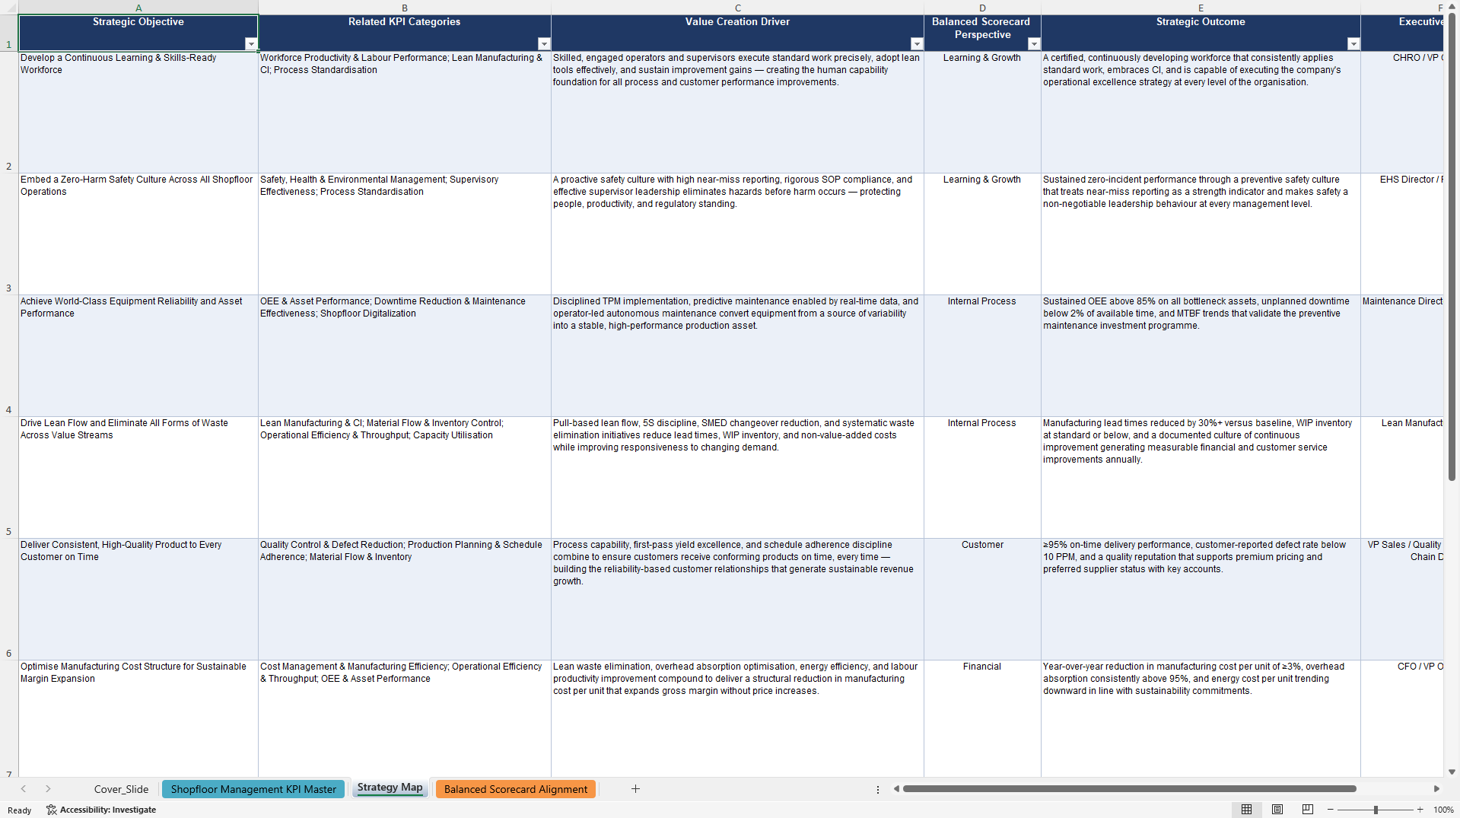Switch to Page Layout view icon
The width and height of the screenshot is (1460, 818).
1277,810
